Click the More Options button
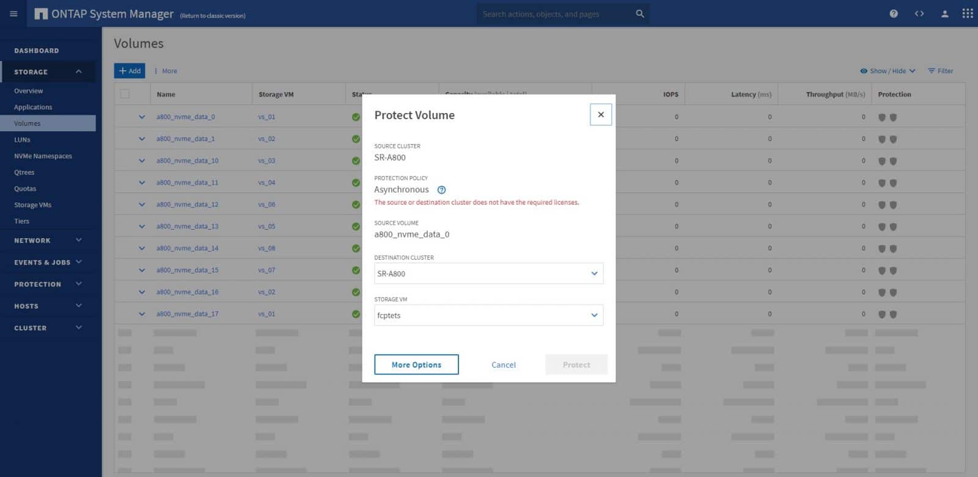978x477 pixels. pos(416,365)
